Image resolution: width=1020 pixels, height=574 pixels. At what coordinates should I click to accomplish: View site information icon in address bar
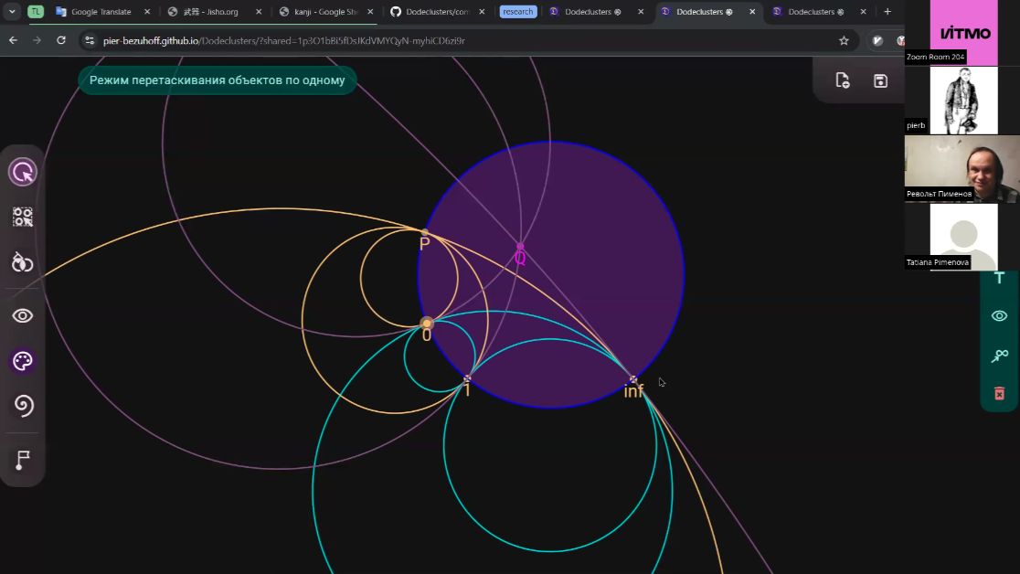(90, 40)
